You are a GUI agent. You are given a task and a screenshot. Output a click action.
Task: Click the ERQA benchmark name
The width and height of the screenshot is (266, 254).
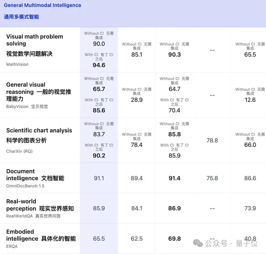[12, 247]
